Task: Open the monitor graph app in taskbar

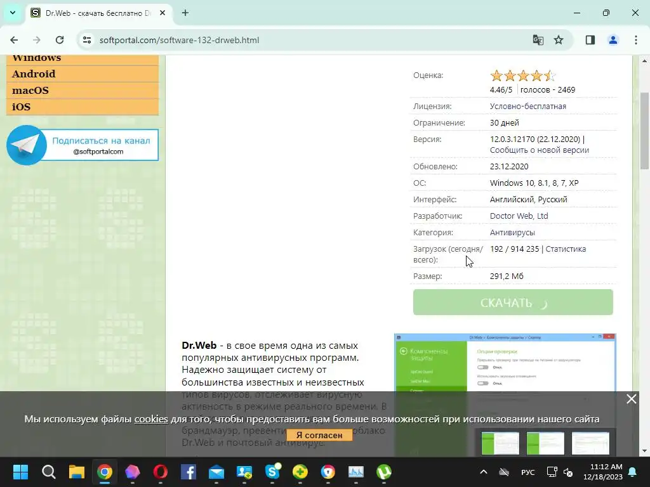Action: (356, 472)
